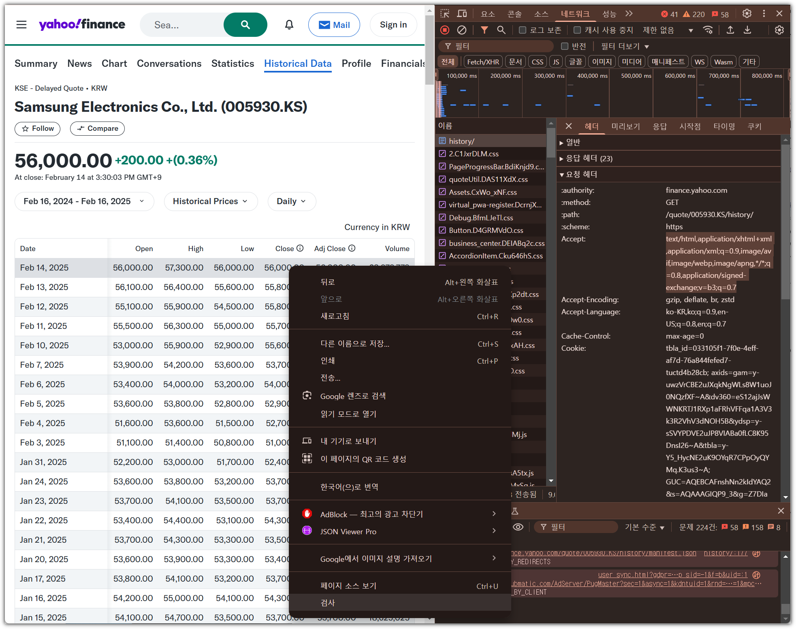The width and height of the screenshot is (796, 629).
Task: Open DevTools settings gear in top bar
Action: click(x=747, y=14)
